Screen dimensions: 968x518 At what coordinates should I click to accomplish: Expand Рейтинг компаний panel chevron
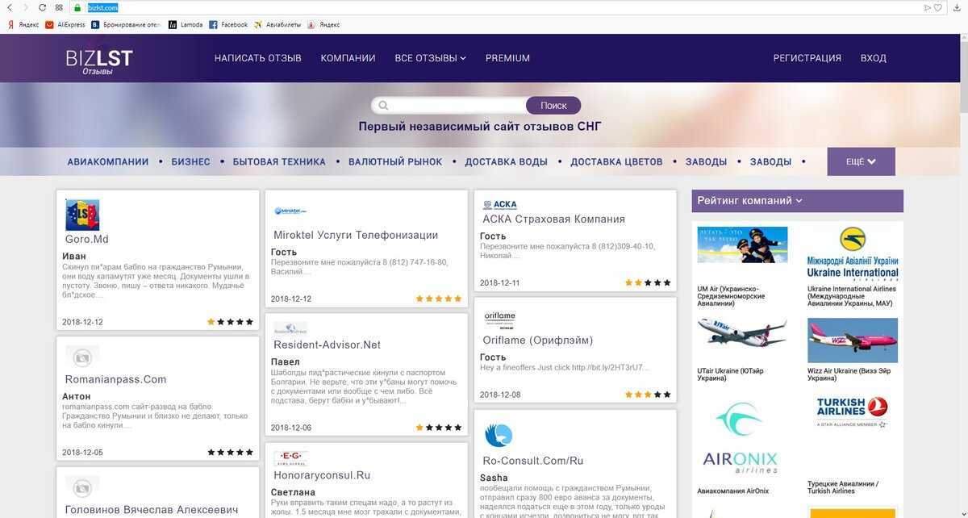pyautogui.click(x=799, y=201)
